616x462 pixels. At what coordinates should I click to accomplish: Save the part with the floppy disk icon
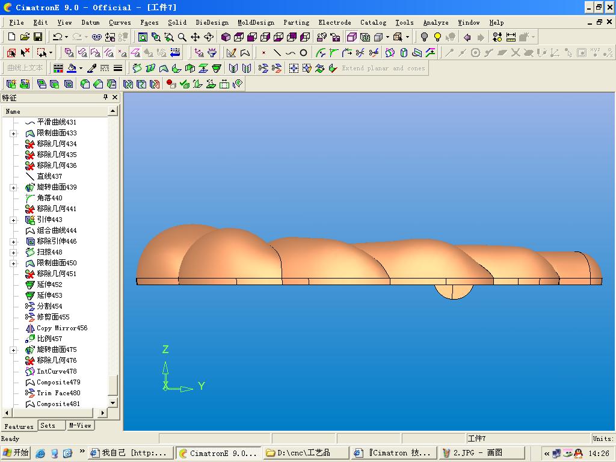coord(38,37)
